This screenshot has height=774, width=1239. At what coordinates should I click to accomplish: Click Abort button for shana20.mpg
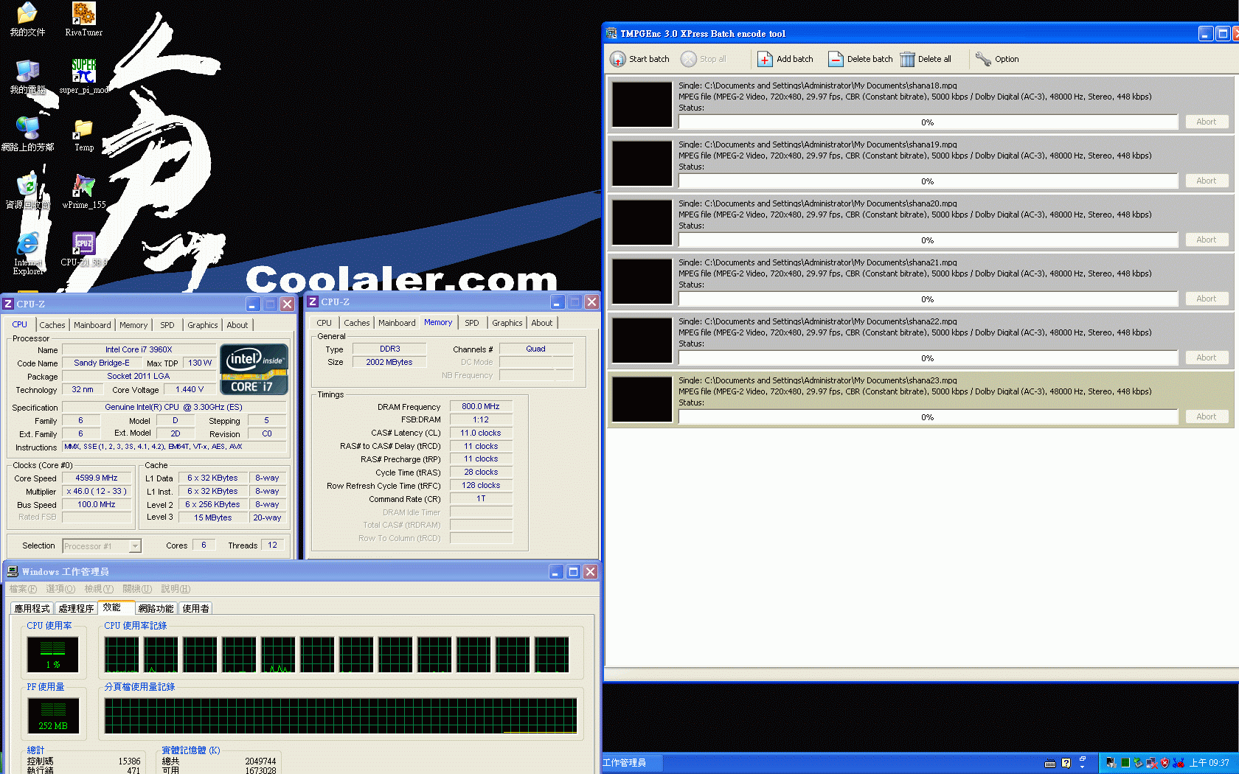pyautogui.click(x=1207, y=240)
